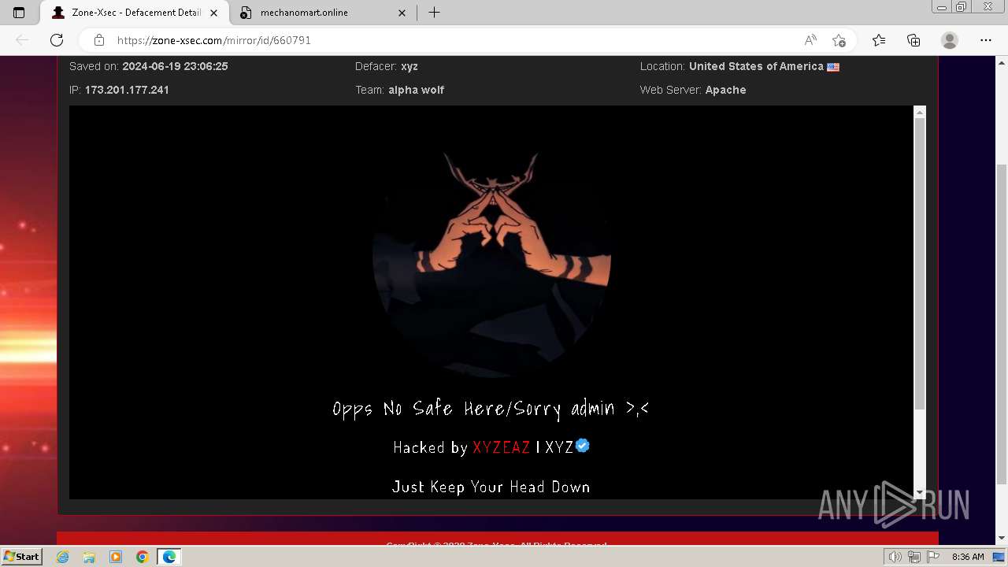Image resolution: width=1008 pixels, height=567 pixels.
Task: Click page scrollbar down arrow
Action: point(1002,539)
